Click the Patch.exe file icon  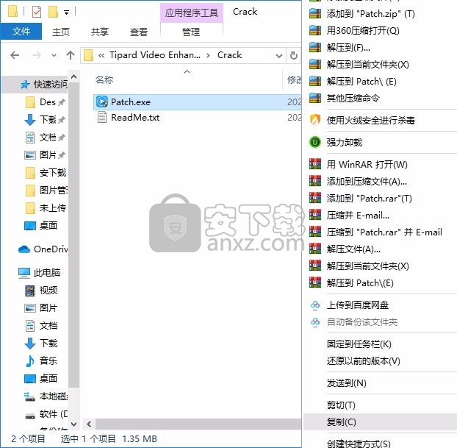coord(102,102)
